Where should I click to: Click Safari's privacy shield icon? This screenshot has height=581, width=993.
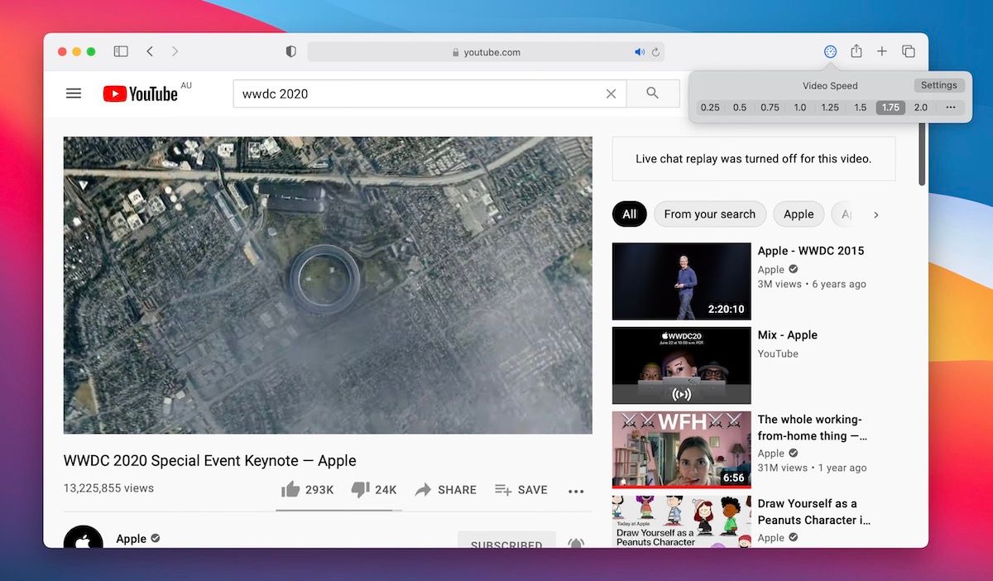click(x=290, y=50)
